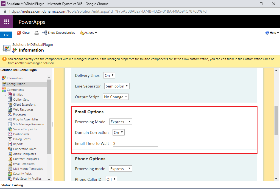Click the Entities icon in the tree
The width and height of the screenshot is (280, 189).
click(10, 95)
